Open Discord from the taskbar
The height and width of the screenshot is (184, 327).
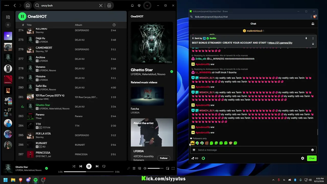click(28, 180)
